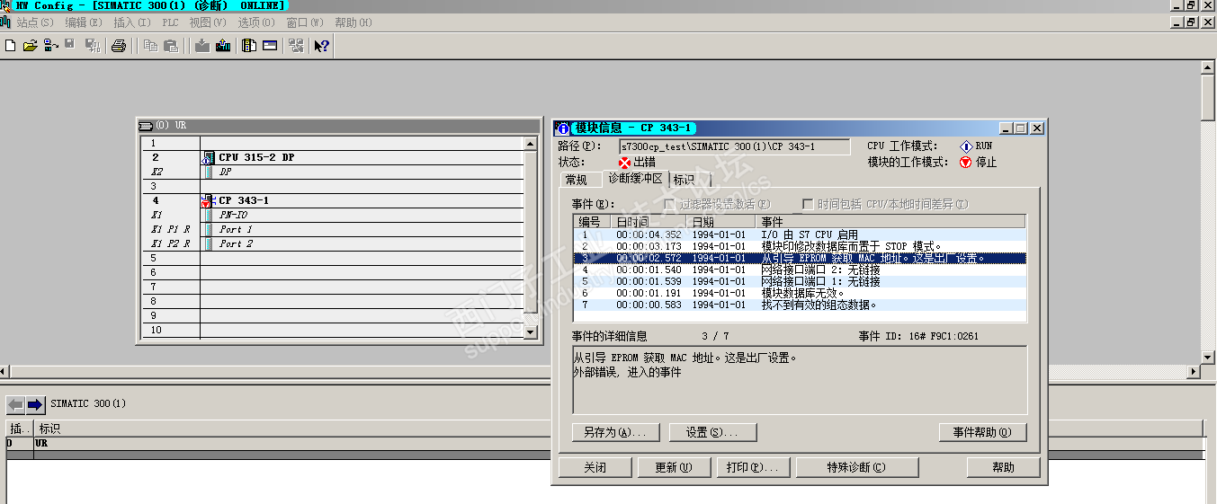Image resolution: width=1217 pixels, height=504 pixels.
Task: Click the Save floppy disk icon
Action: pos(69,45)
